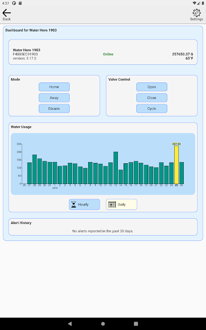206x330 pixels.
Task: Click the calendar icon in Daily button
Action: (112, 204)
